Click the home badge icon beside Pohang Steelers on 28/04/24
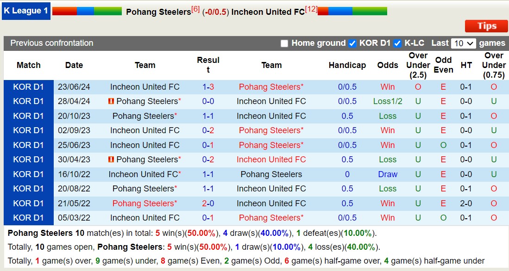Image resolution: width=509 pixels, height=271 pixels. (x=111, y=101)
